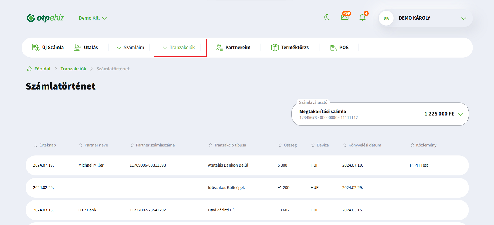The image size is (494, 225).
Task: Expand the Számláim dropdown menu
Action: pyautogui.click(x=130, y=48)
